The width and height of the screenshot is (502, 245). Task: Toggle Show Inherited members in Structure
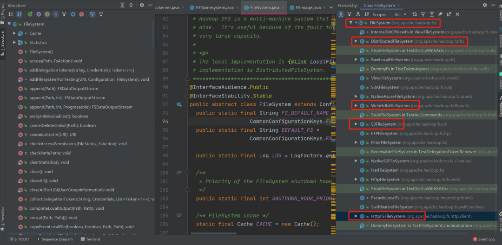coord(30,14)
